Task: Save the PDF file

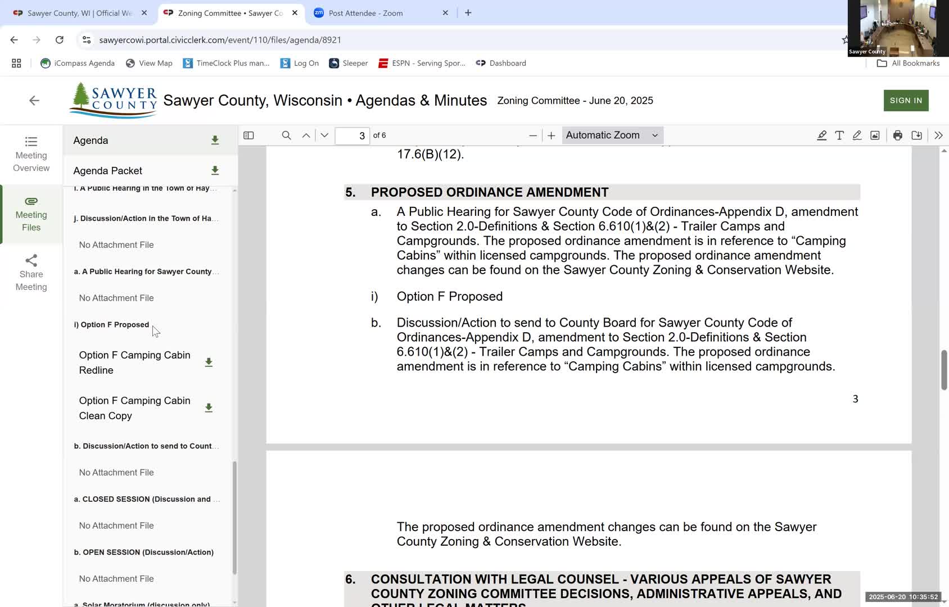Action: pyautogui.click(x=917, y=135)
